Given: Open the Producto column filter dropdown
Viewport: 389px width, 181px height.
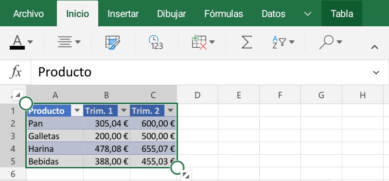Looking at the screenshot, I should tap(77, 110).
